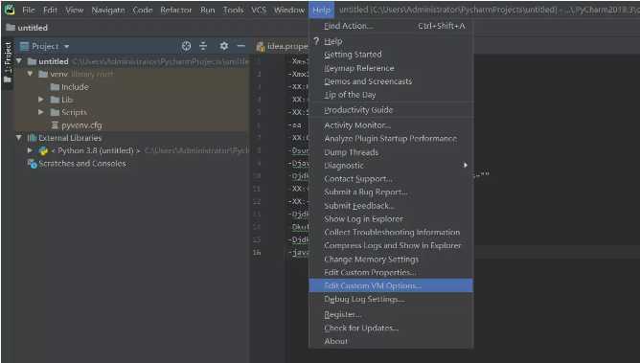This screenshot has height=363, width=640.
Task: Open the View menu
Action: (75, 10)
